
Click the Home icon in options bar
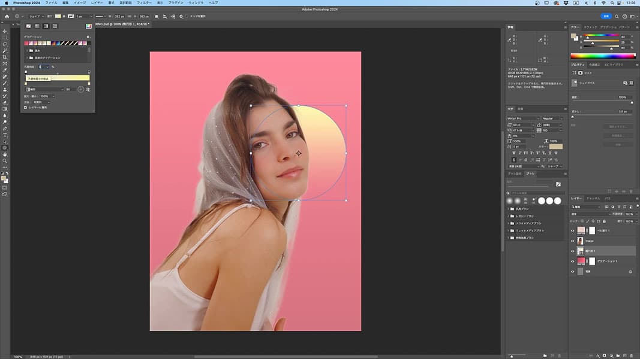(x=7, y=16)
